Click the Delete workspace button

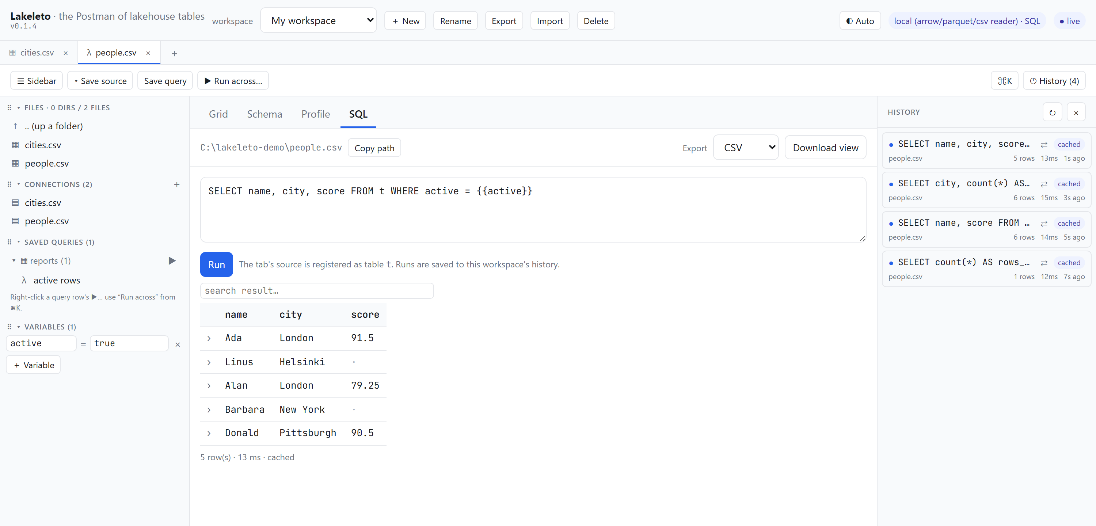(x=595, y=21)
